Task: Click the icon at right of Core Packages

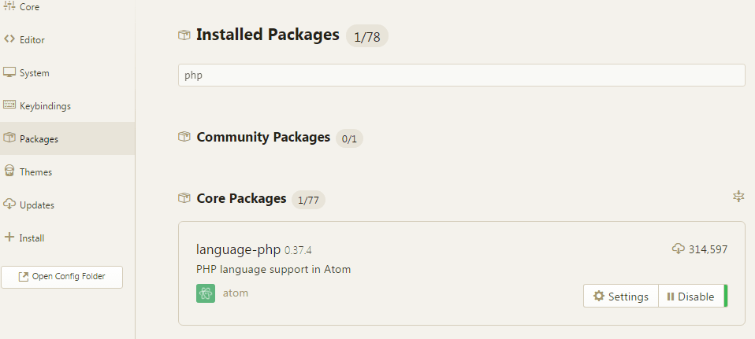Action: (x=738, y=196)
